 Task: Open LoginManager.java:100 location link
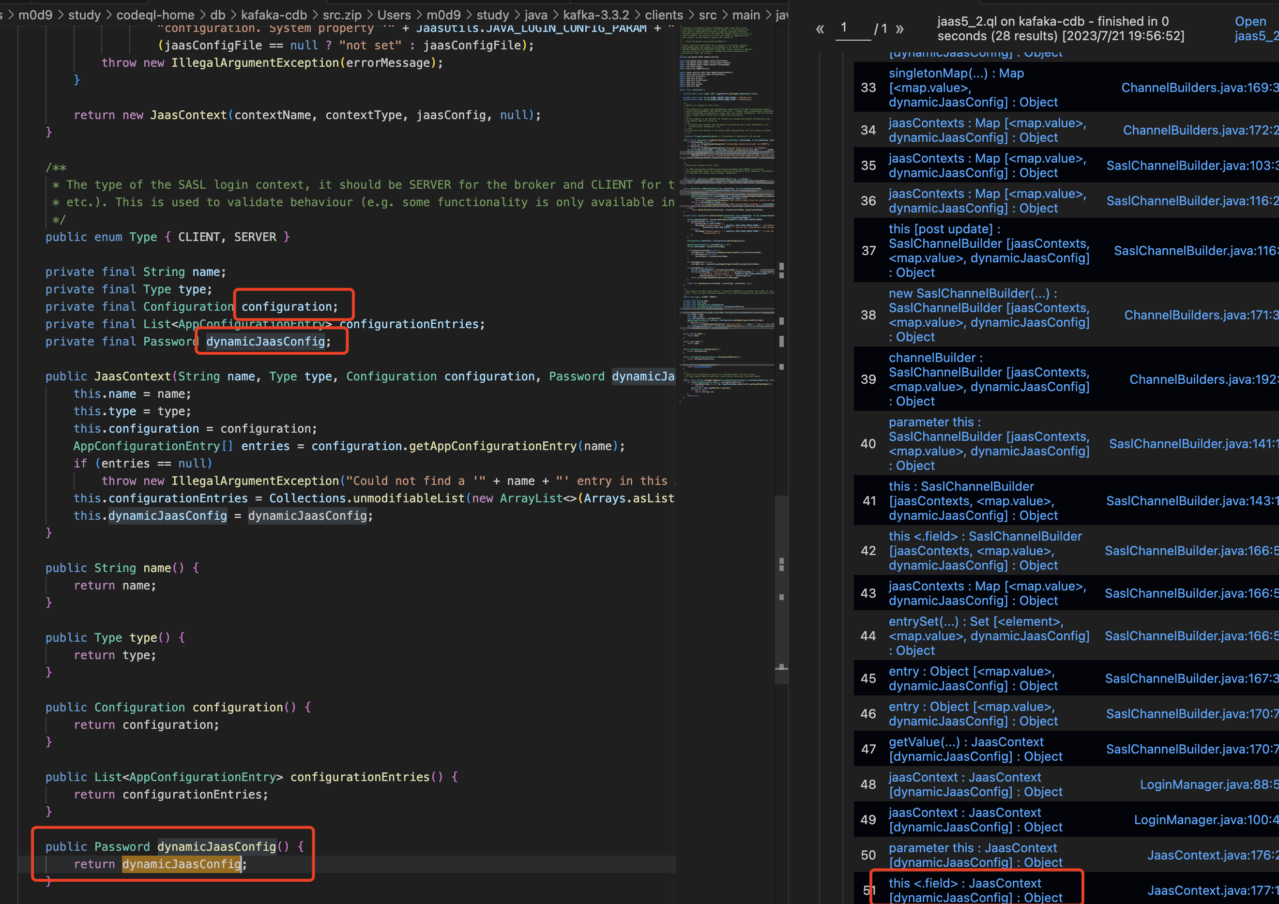(1206, 820)
